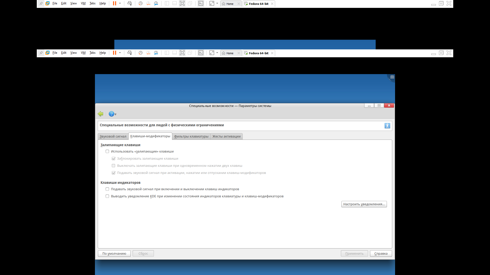Expand stretch guest dropdown arrow in topmost toolbar
The width and height of the screenshot is (490, 275).
pos(217,4)
